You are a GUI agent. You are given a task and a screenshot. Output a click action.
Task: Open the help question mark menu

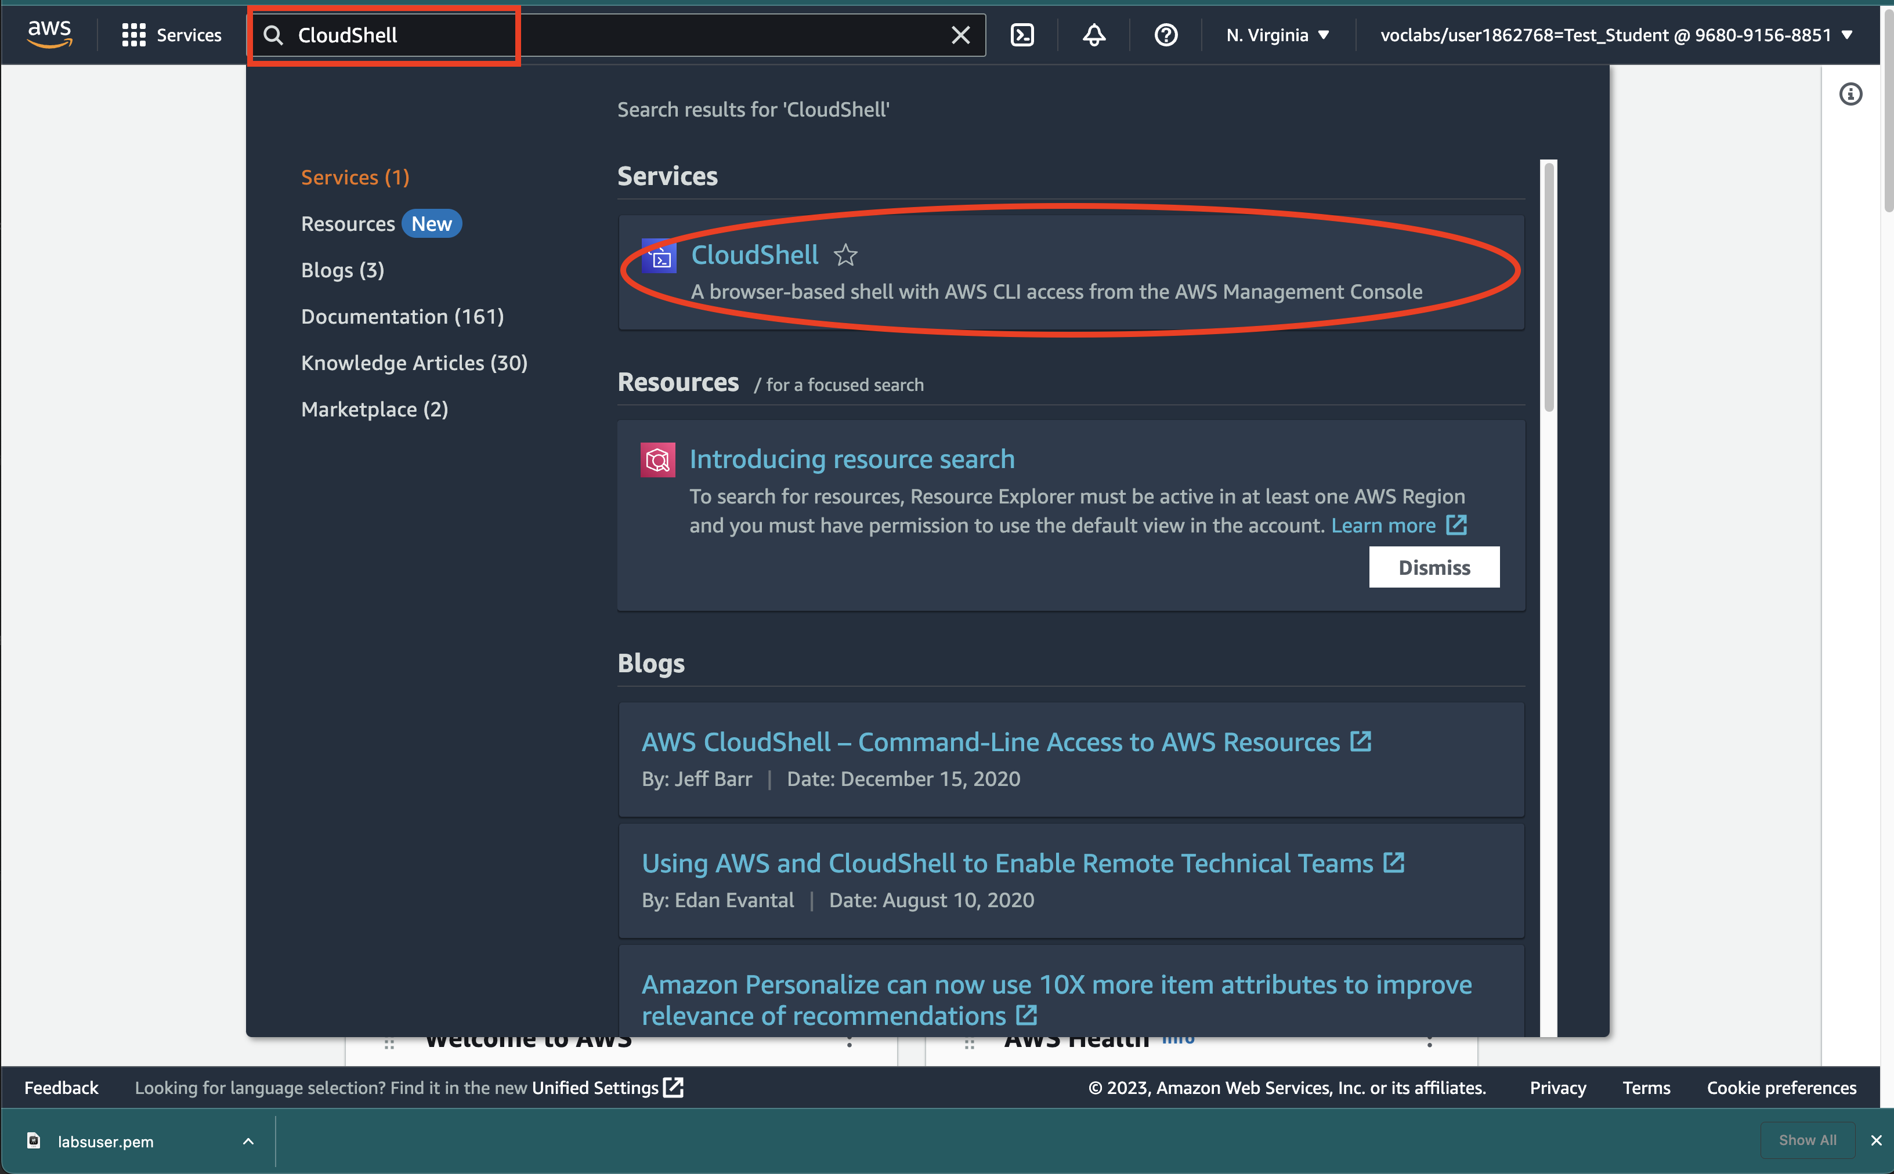coord(1166,35)
